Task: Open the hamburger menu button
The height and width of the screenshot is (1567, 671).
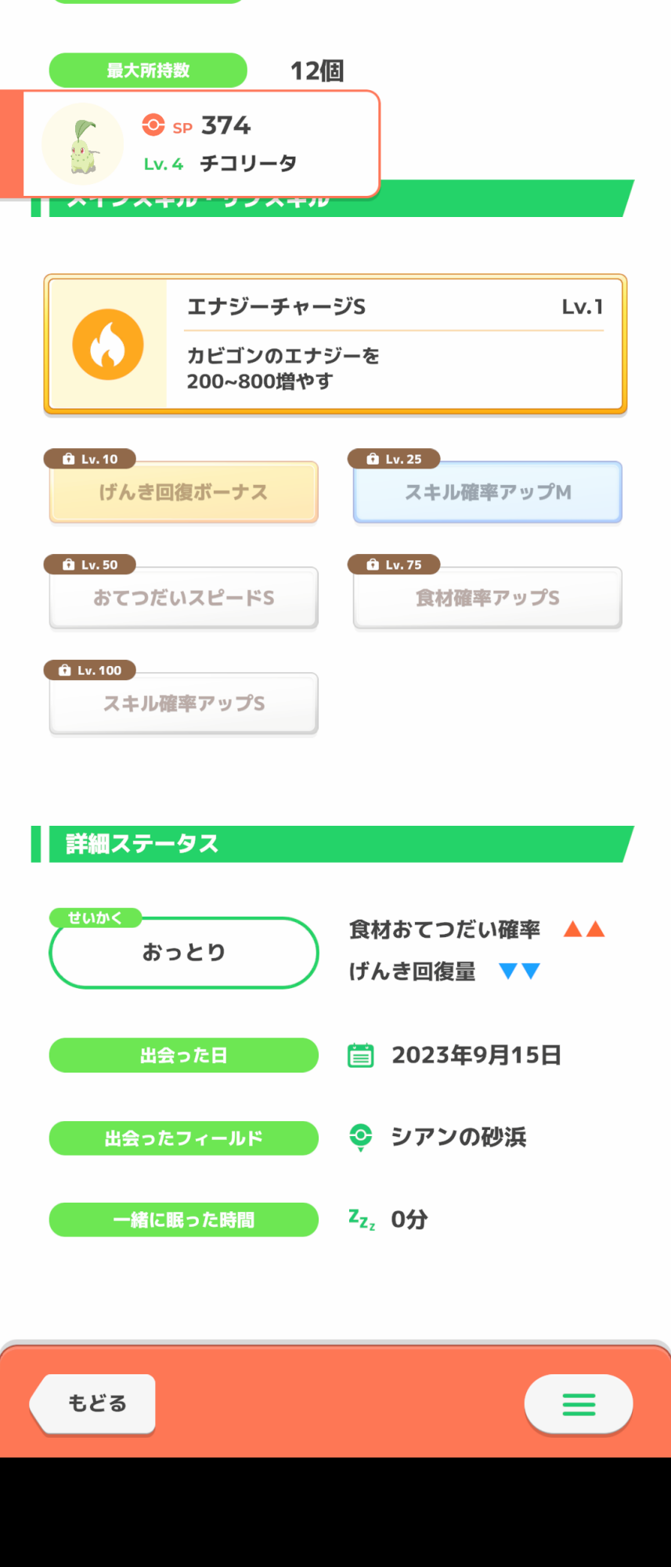Action: coord(579,1404)
